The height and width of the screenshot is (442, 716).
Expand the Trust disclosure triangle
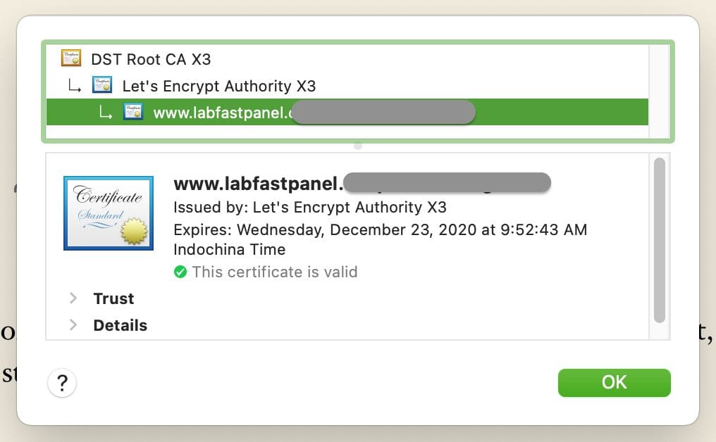[73, 298]
